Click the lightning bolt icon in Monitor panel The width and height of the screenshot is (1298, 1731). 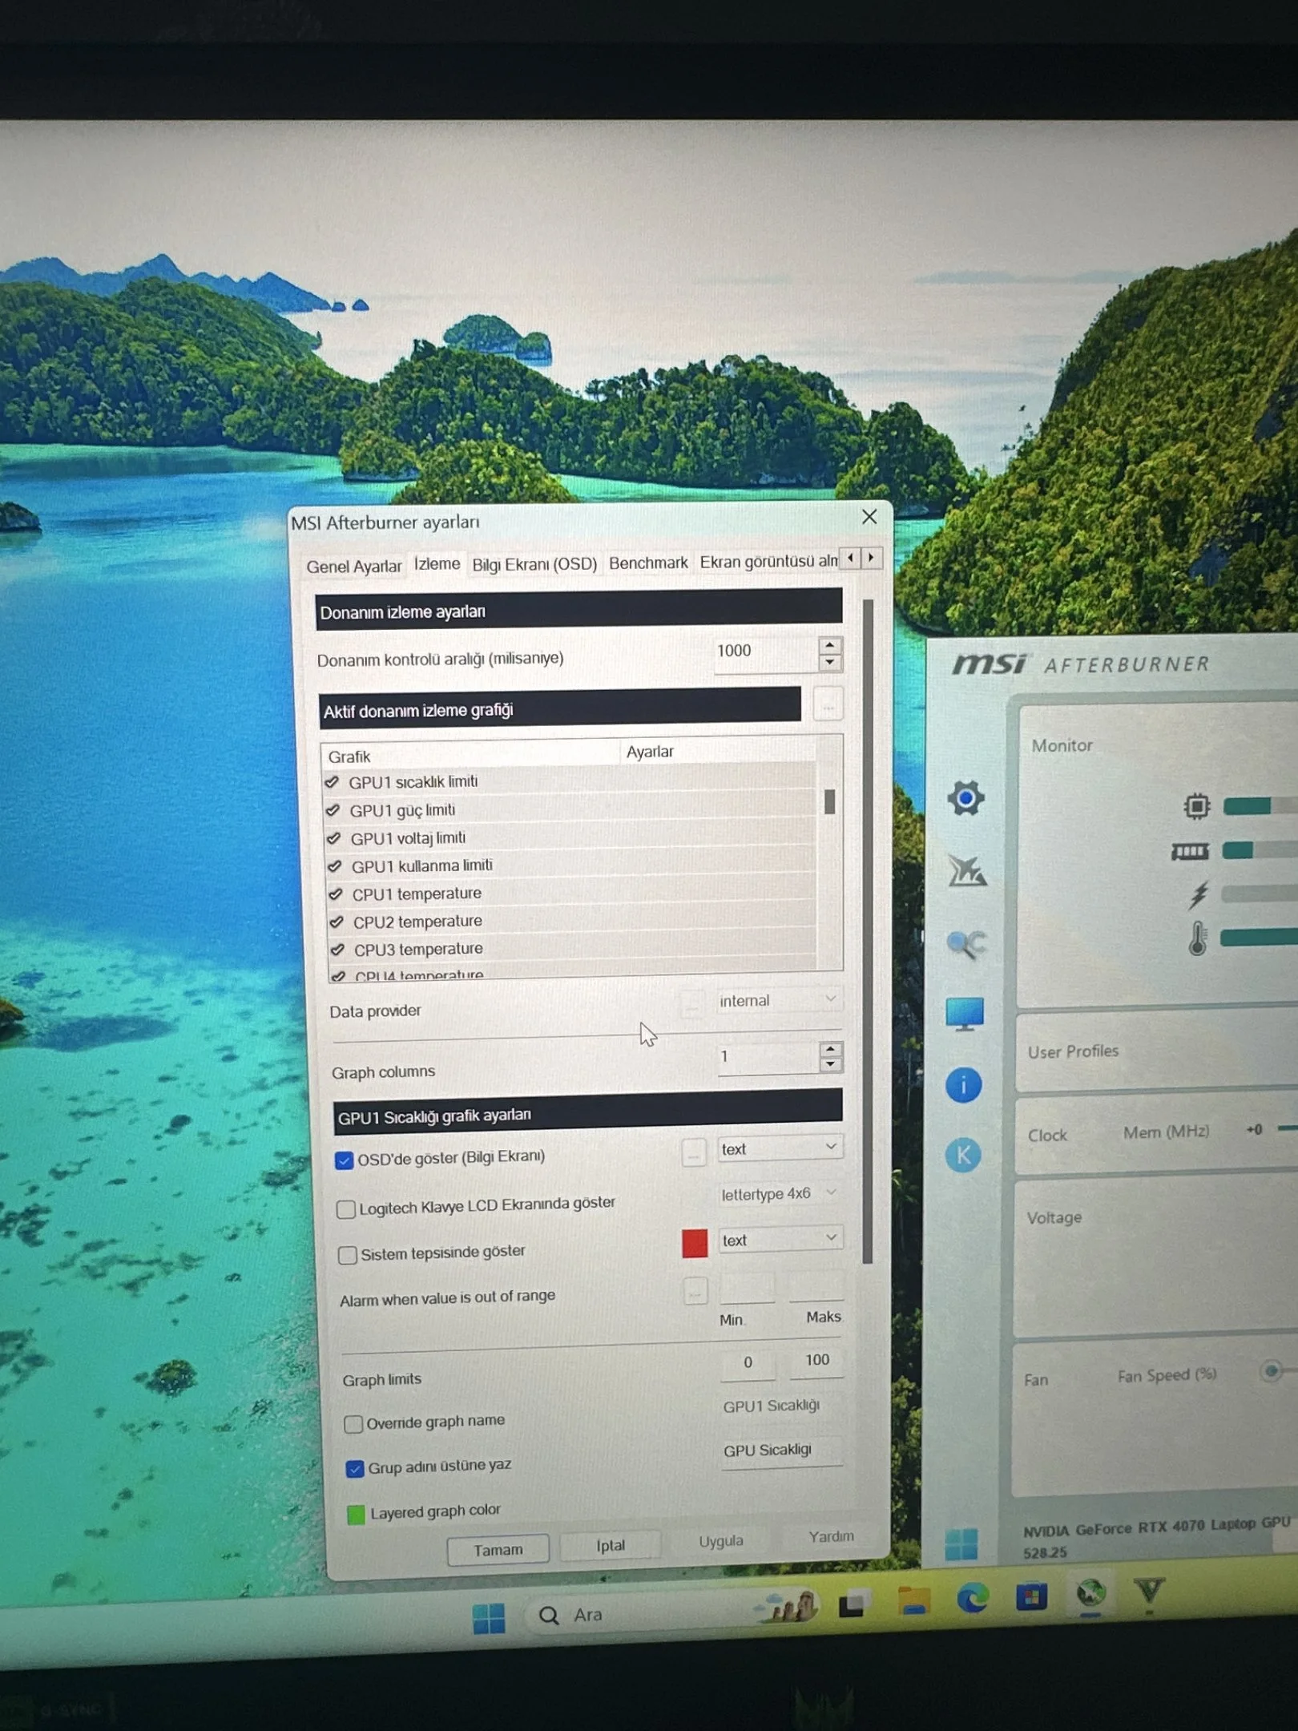pyautogui.click(x=1198, y=895)
